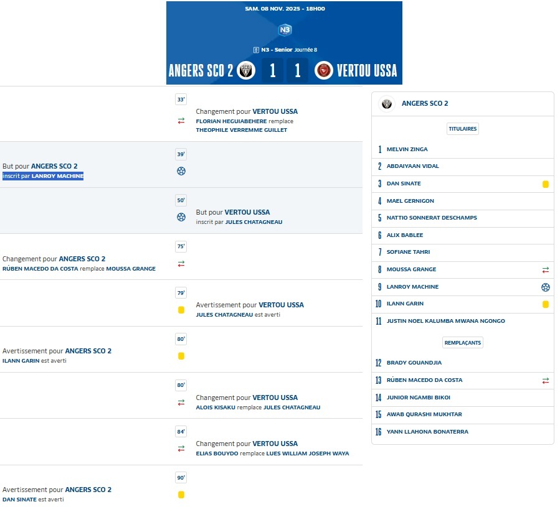Select player 1 MELVIN ZINGA in the lineup

462,149
